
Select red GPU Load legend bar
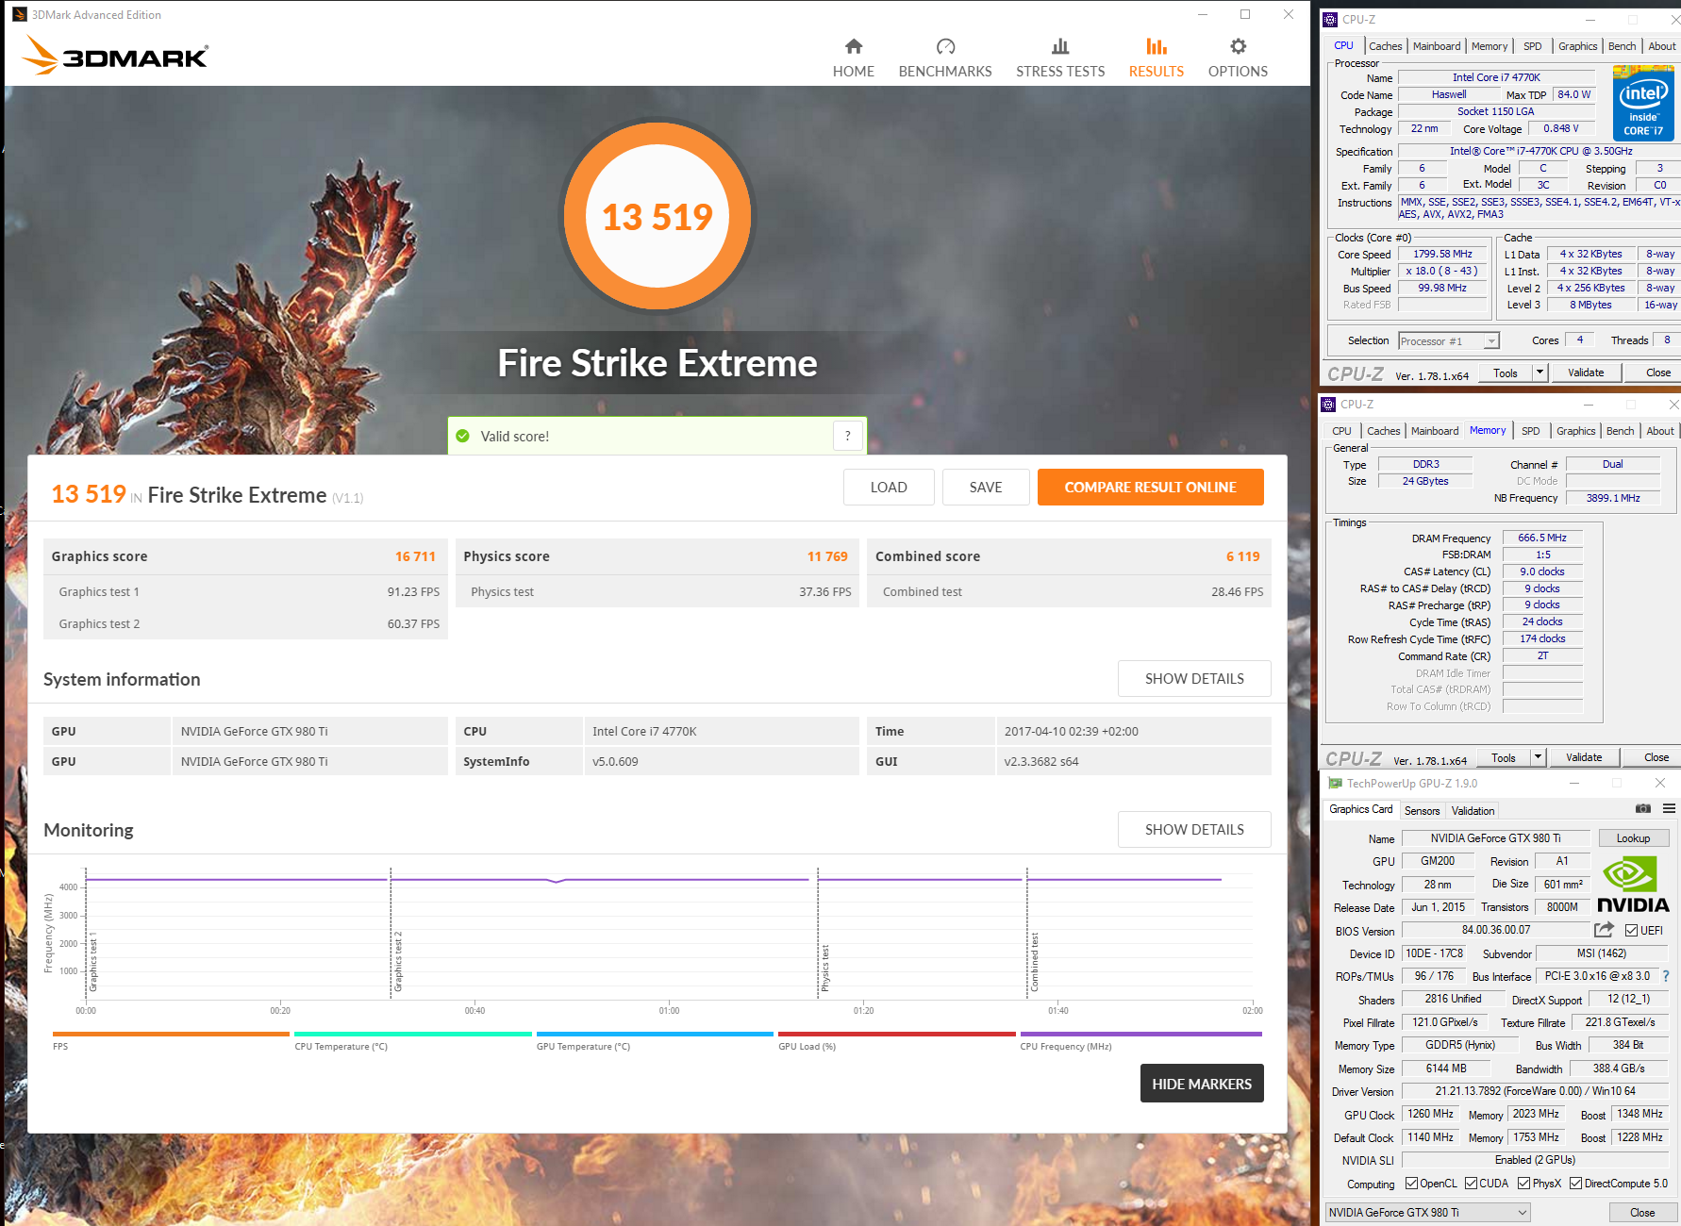897,1035
